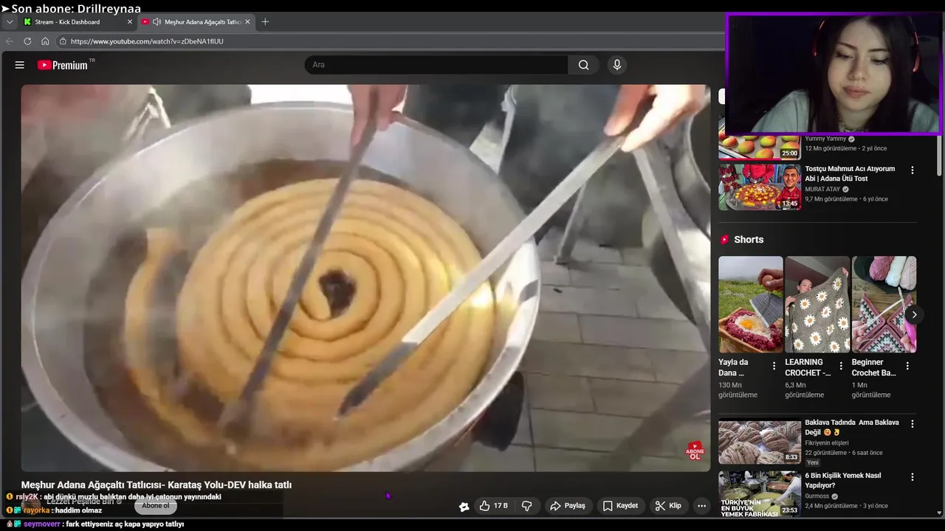This screenshot has height=531, width=945.
Task: Select the Meşhur Adana Ağaçaltı YouTube tab
Action: tap(195, 22)
